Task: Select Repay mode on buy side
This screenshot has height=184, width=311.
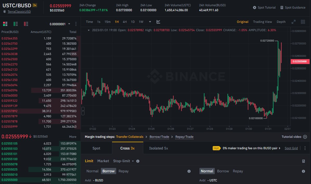Action: (x=124, y=171)
